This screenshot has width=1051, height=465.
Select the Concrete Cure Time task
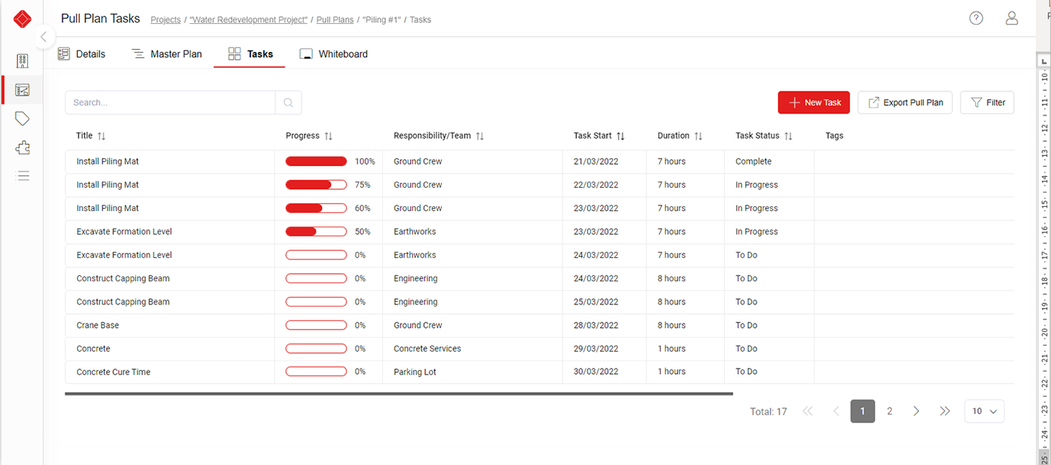(x=114, y=372)
